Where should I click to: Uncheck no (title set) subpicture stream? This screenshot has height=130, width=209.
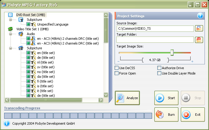click(x=28, y=72)
